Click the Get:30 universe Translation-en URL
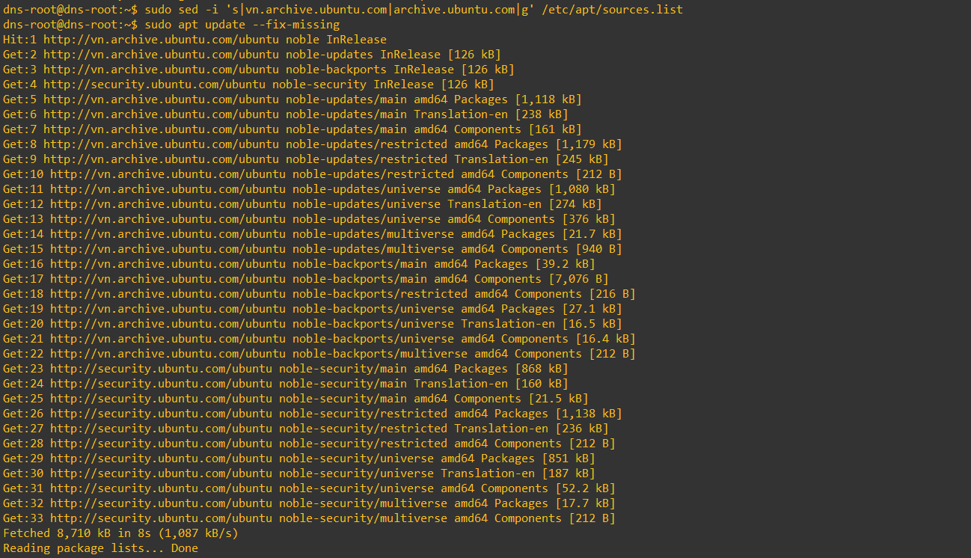The image size is (971, 558). 161,473
